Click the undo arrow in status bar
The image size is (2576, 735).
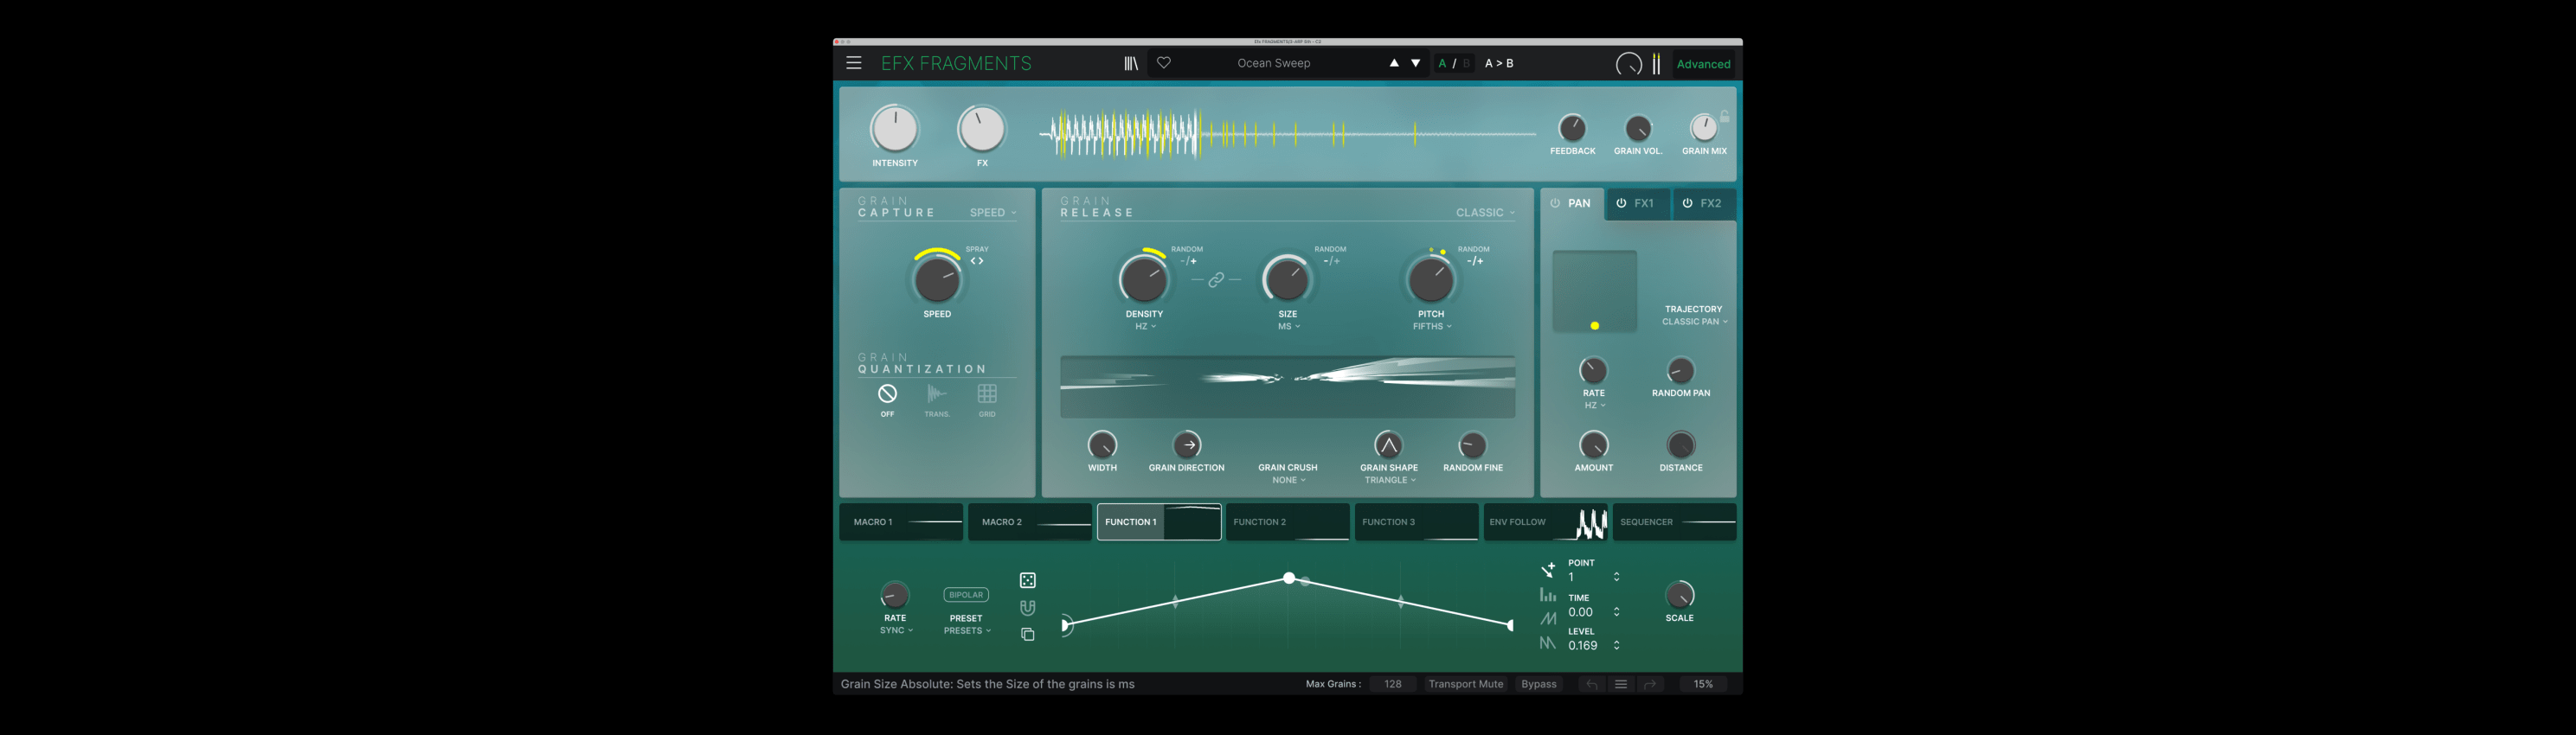[1592, 684]
